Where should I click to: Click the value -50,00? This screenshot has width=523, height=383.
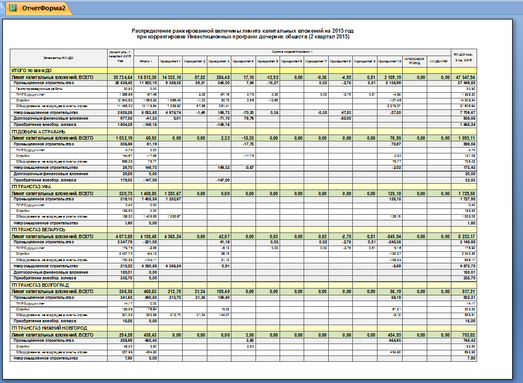(345, 119)
